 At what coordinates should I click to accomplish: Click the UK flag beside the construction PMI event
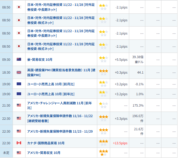coord(19,72)
